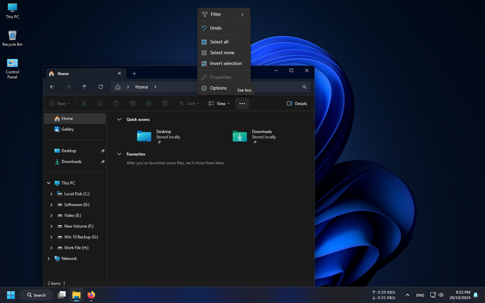Expand the Network tree chevron
The image size is (485, 303).
pos(49,259)
